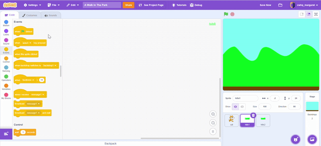Click the sprite x position field

274,98
